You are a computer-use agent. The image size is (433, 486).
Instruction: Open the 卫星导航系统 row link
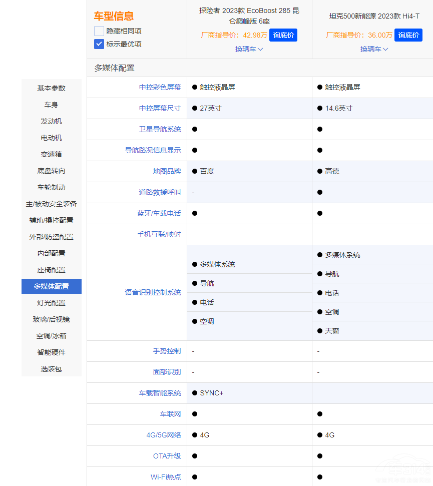161,129
